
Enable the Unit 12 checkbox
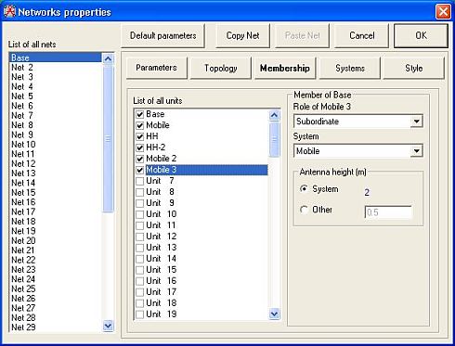140,237
